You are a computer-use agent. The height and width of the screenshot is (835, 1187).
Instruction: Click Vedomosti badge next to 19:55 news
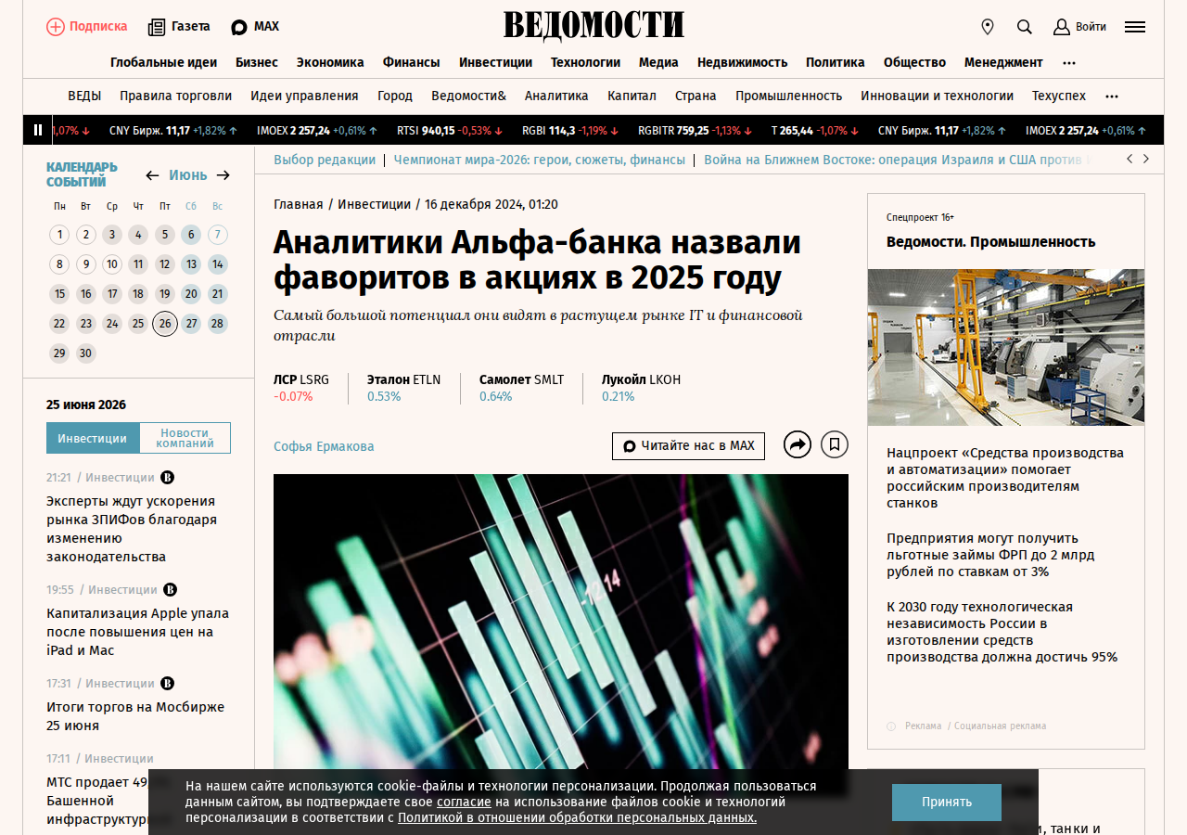point(171,589)
